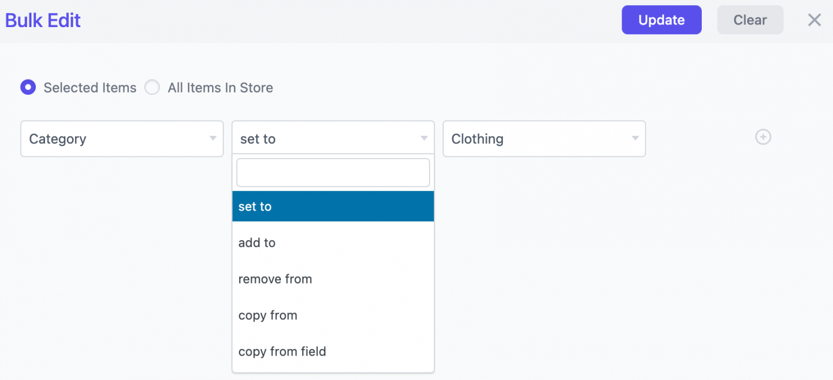Select the 'copy from' option
This screenshot has width=833, height=380.
pos(333,315)
